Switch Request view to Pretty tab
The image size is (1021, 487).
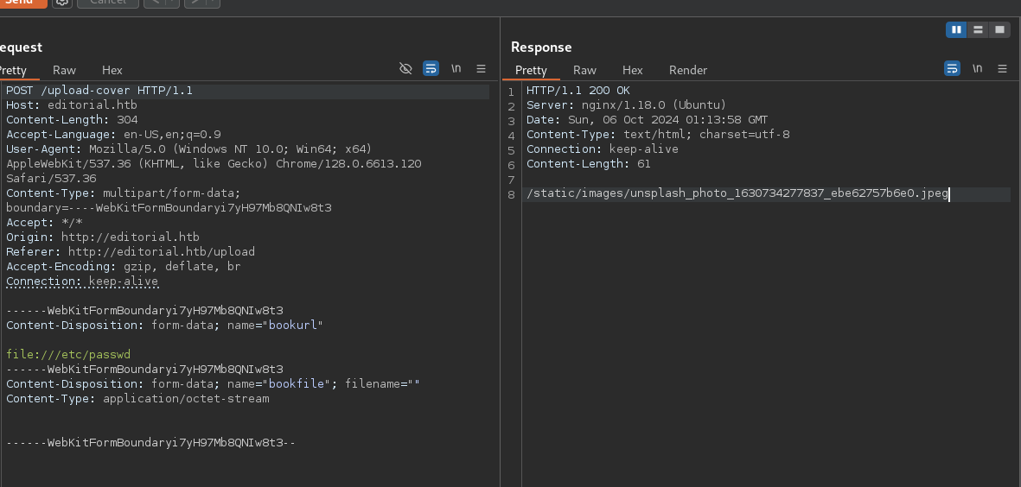[x=13, y=70]
